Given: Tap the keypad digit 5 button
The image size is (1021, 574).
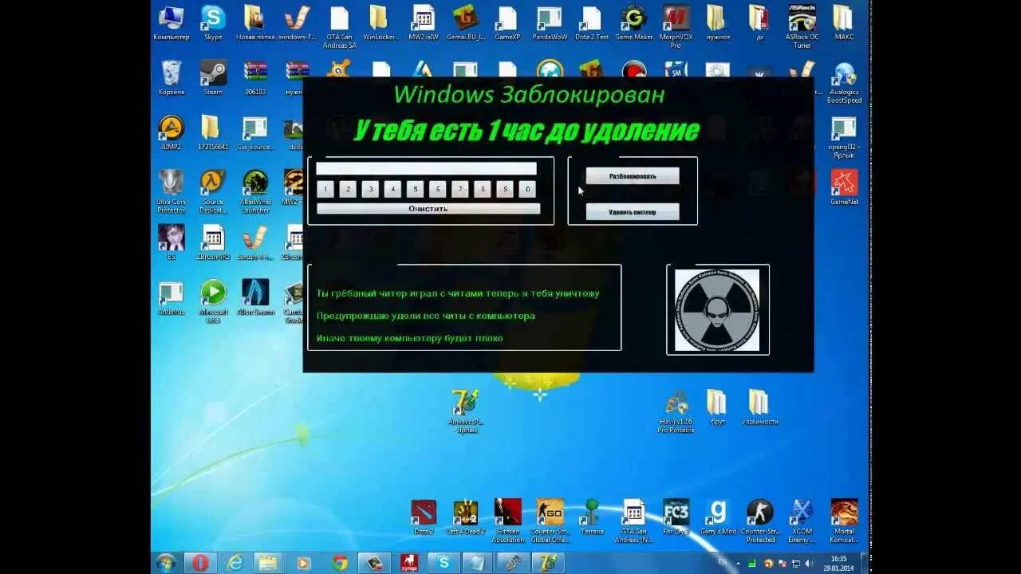Looking at the screenshot, I should click(415, 190).
